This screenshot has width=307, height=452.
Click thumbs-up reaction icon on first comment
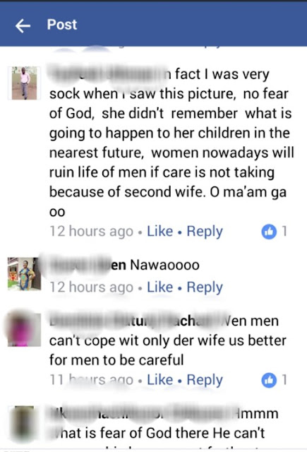(x=269, y=232)
